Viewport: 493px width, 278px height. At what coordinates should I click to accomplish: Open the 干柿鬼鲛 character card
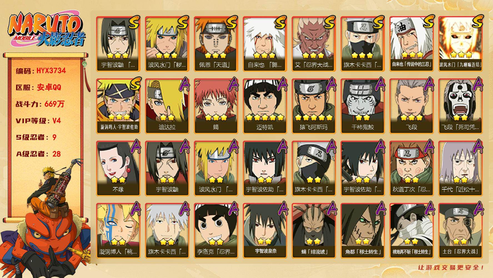[362, 106]
